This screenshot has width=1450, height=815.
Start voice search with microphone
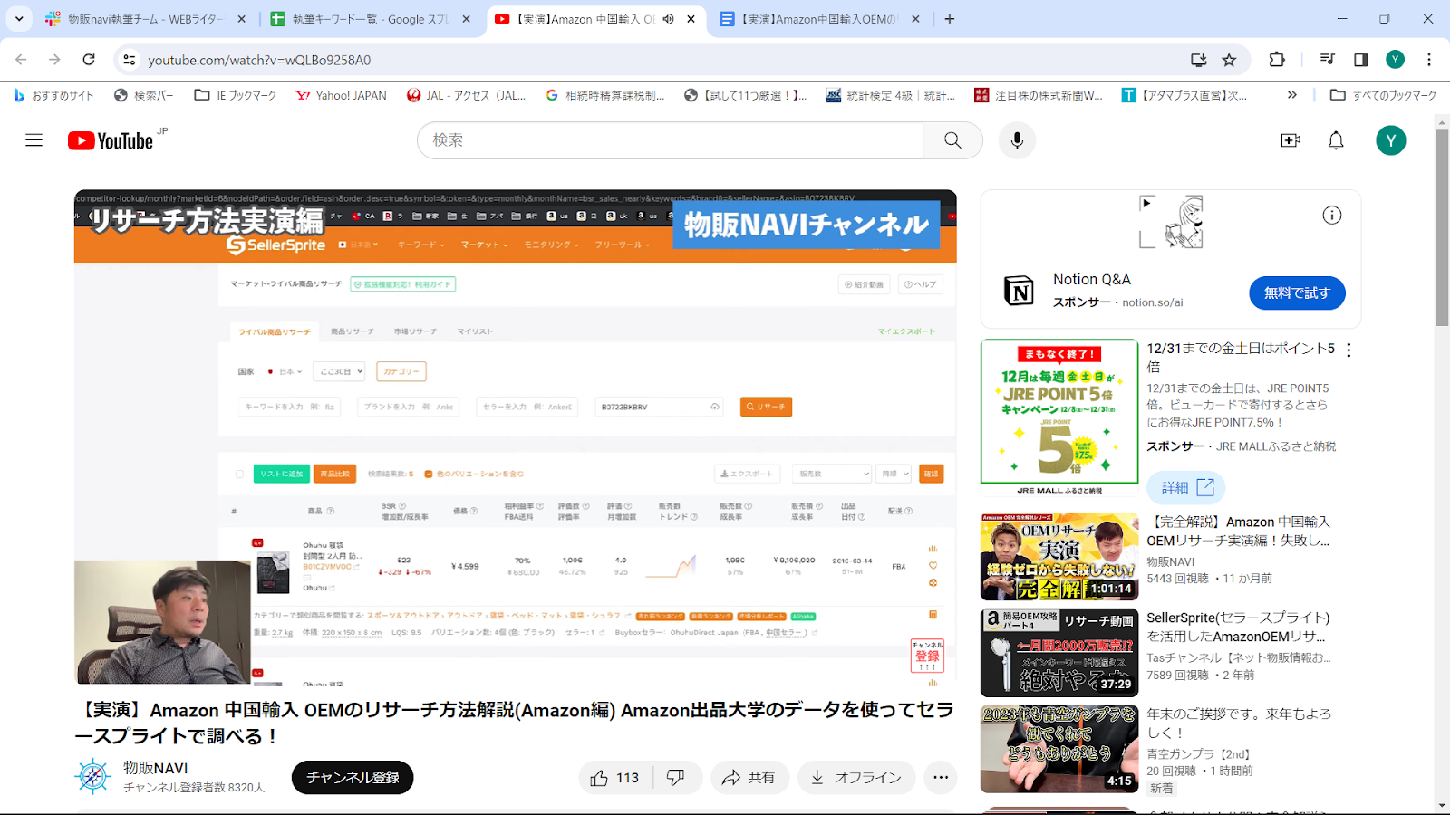pyautogui.click(x=1017, y=140)
